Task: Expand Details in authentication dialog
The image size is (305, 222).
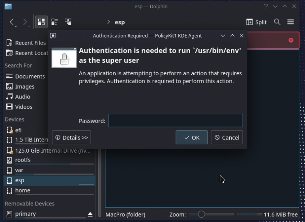Action: pyautogui.click(x=71, y=138)
